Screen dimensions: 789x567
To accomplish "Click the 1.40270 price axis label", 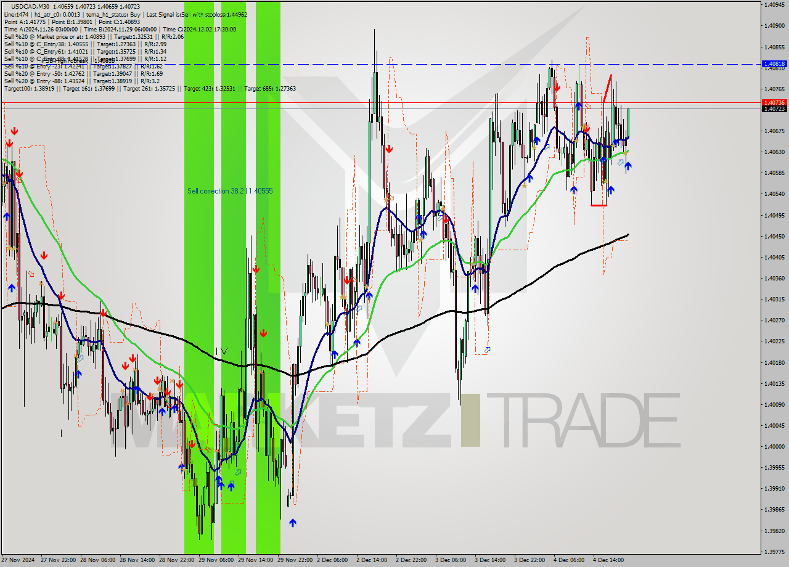I will point(774,320).
